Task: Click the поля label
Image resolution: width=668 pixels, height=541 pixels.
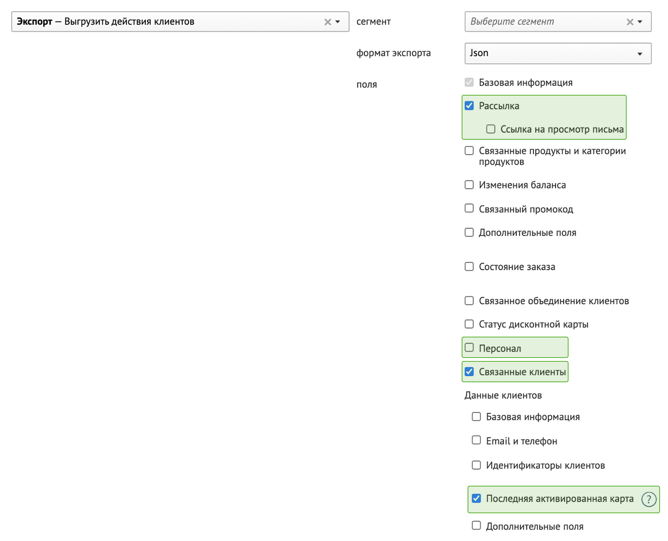Action: 367,84
